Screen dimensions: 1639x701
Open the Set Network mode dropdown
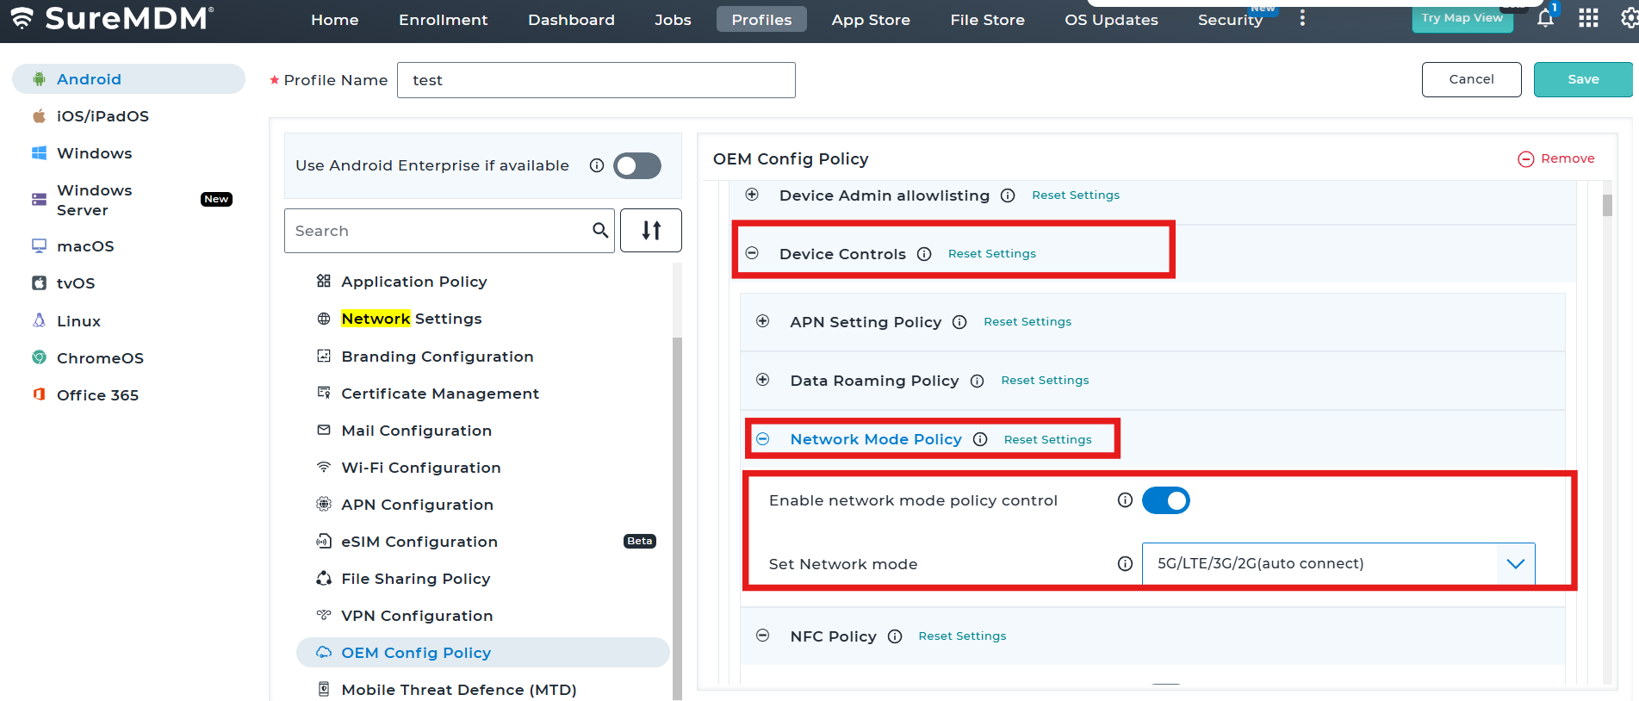(x=1338, y=564)
